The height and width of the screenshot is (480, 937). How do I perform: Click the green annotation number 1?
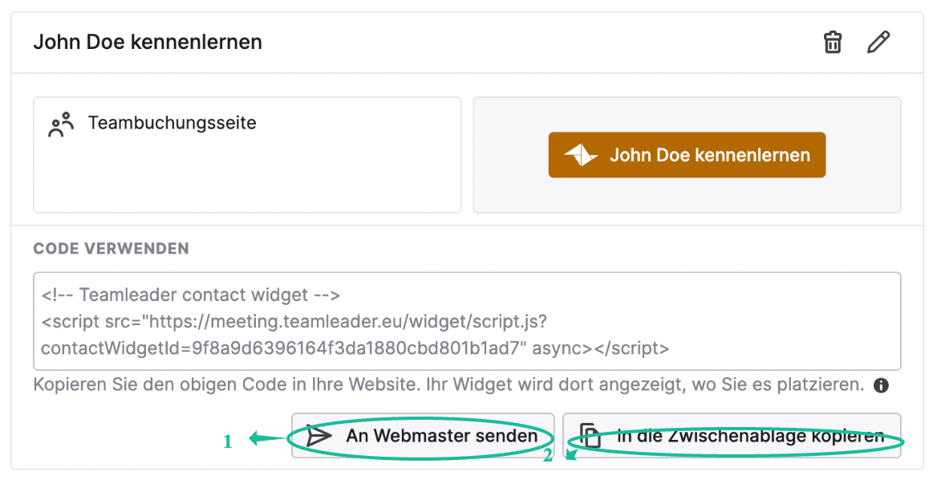click(228, 441)
